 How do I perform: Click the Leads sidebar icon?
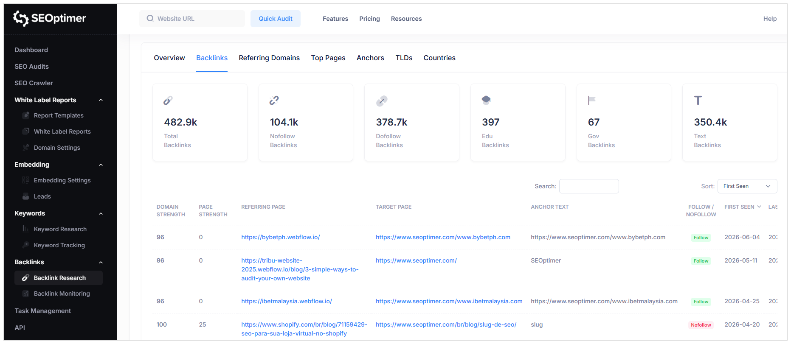[26, 196]
